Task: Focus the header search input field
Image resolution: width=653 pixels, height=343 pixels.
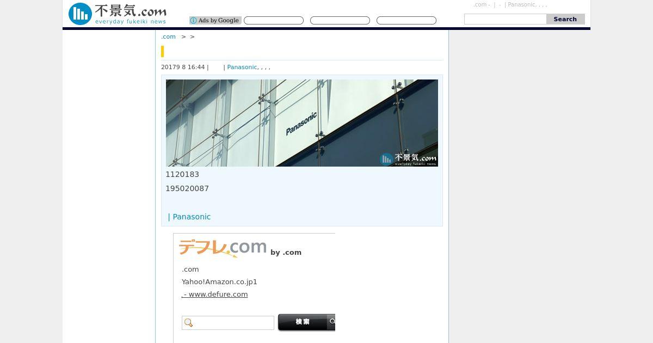Action: click(x=505, y=19)
